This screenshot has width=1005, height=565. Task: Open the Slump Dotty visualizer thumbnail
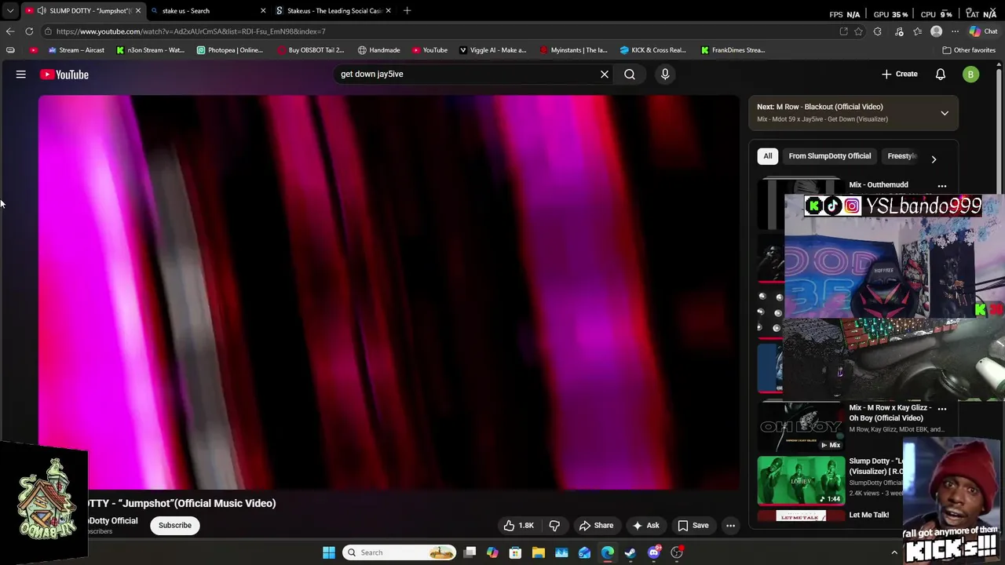coord(801,480)
